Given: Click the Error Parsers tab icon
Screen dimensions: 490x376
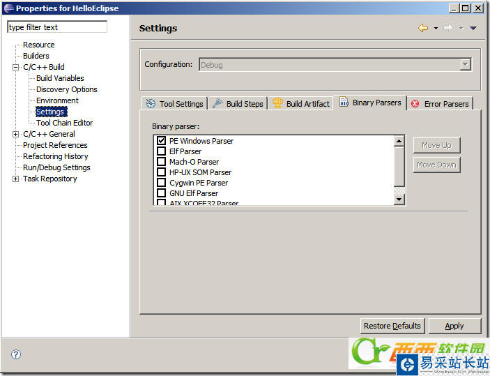Looking at the screenshot, I should [x=415, y=104].
